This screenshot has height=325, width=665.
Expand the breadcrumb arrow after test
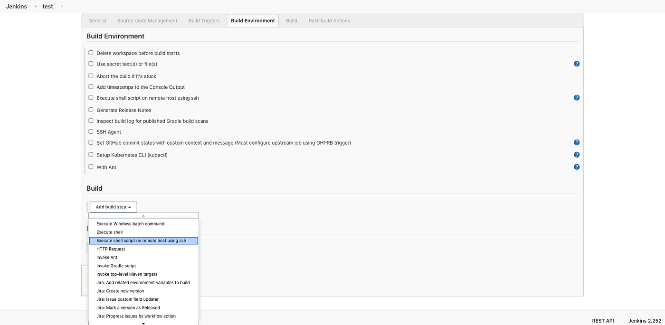[62, 7]
